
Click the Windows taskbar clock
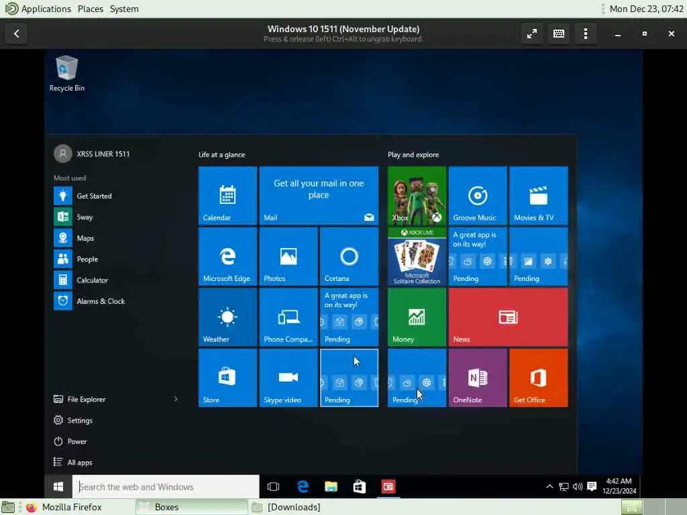click(x=619, y=487)
